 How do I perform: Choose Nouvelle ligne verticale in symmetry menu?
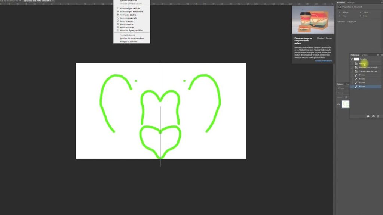pyautogui.click(x=132, y=8)
